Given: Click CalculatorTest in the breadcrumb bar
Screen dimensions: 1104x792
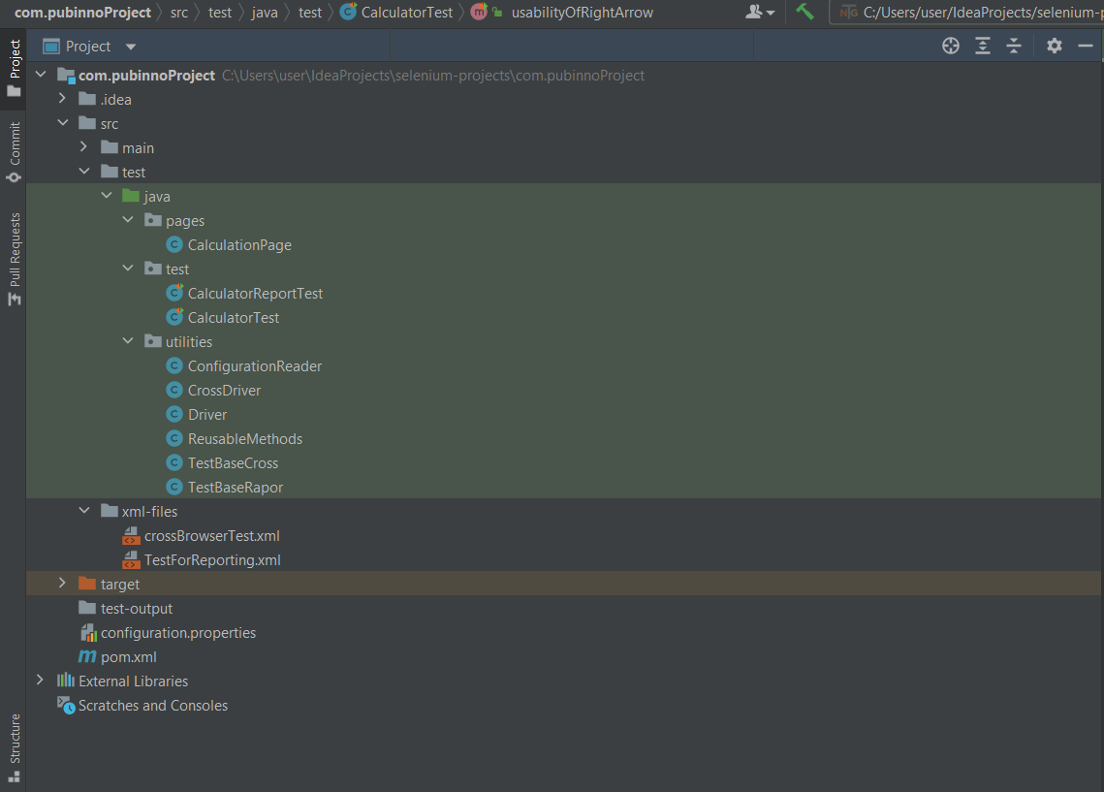Looking at the screenshot, I should point(407,12).
